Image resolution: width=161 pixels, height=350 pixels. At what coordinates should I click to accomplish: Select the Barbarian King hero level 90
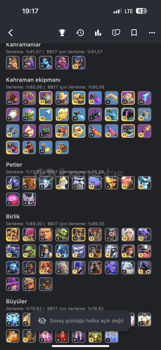[x=13, y=63]
